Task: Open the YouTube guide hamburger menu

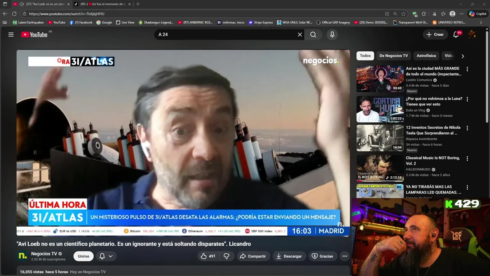Action: [x=11, y=34]
